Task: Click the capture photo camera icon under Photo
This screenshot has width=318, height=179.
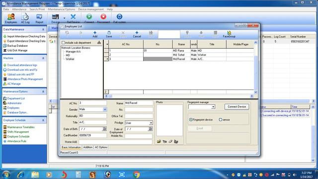Action: 164,141
